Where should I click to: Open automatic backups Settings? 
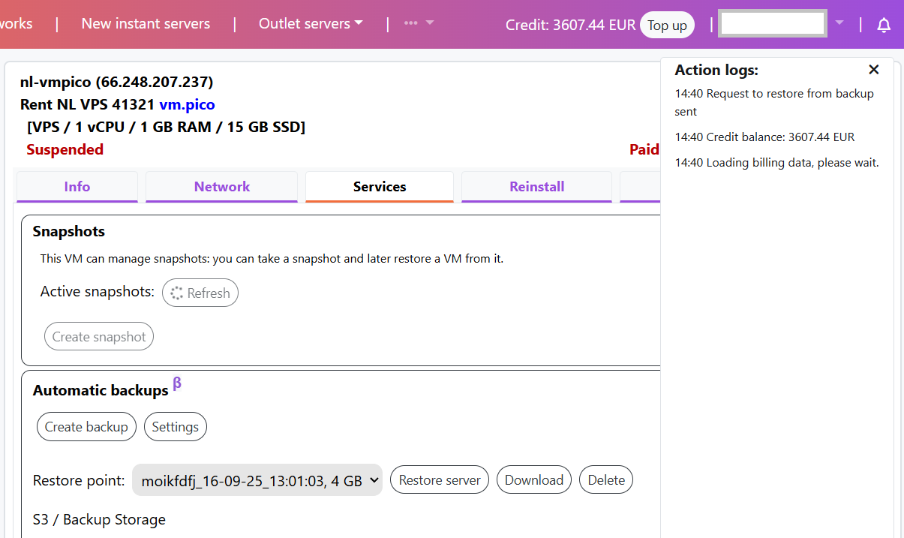pyautogui.click(x=176, y=427)
